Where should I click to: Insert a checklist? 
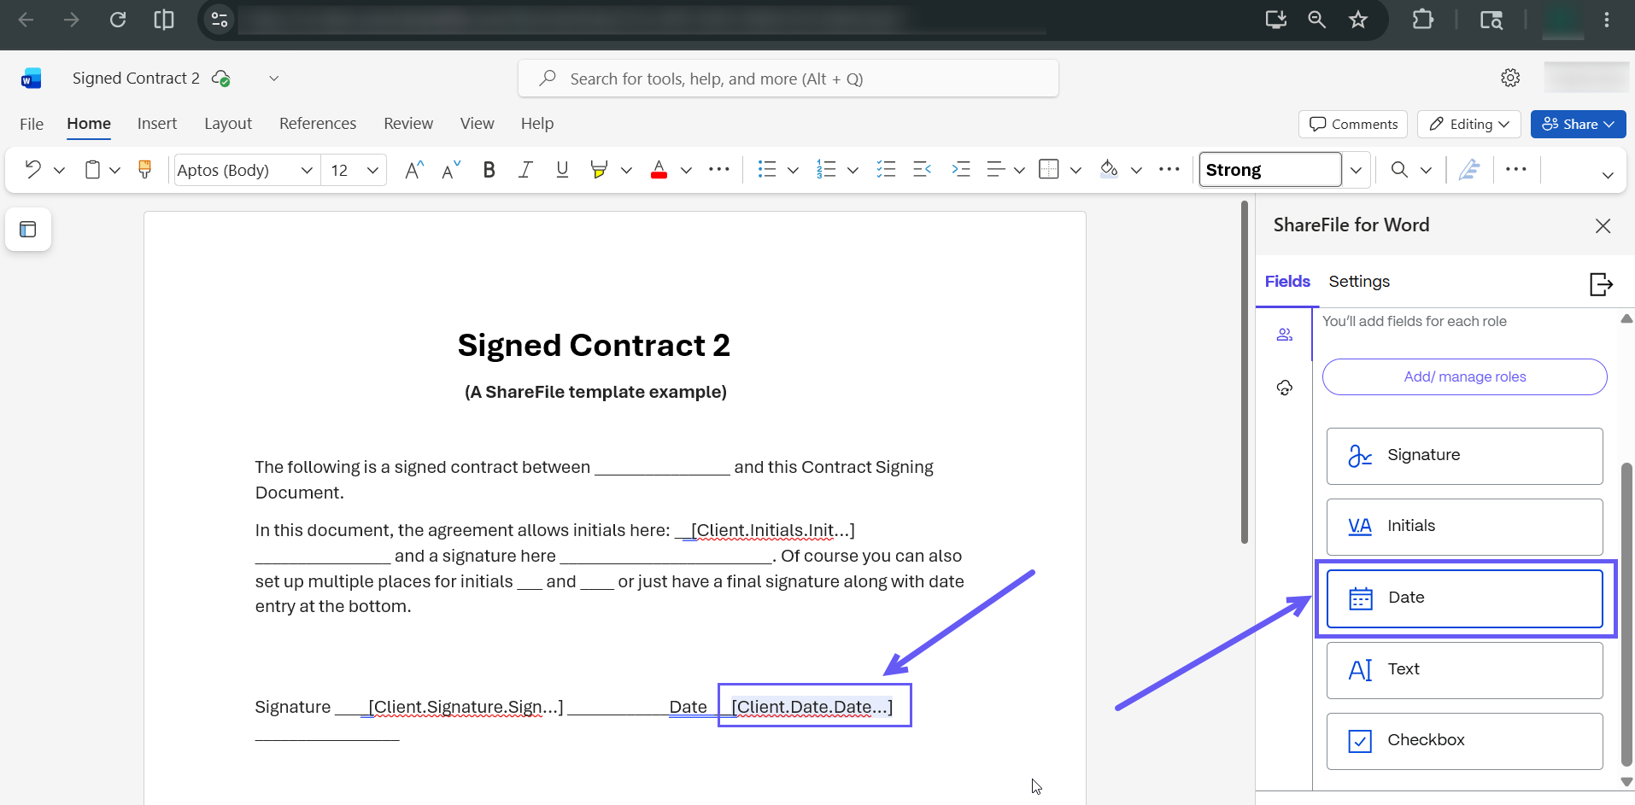[x=886, y=169]
